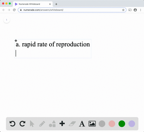Image resolution: width=144 pixels, height=132 pixels.
Task: Click the plus add tool in toolbar
Action: pos(62,124)
